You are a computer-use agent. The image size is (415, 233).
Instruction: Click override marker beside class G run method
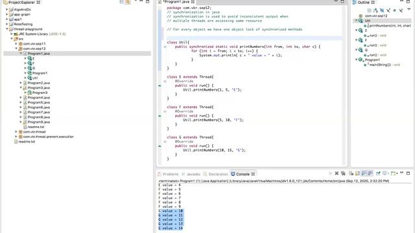click(x=160, y=146)
